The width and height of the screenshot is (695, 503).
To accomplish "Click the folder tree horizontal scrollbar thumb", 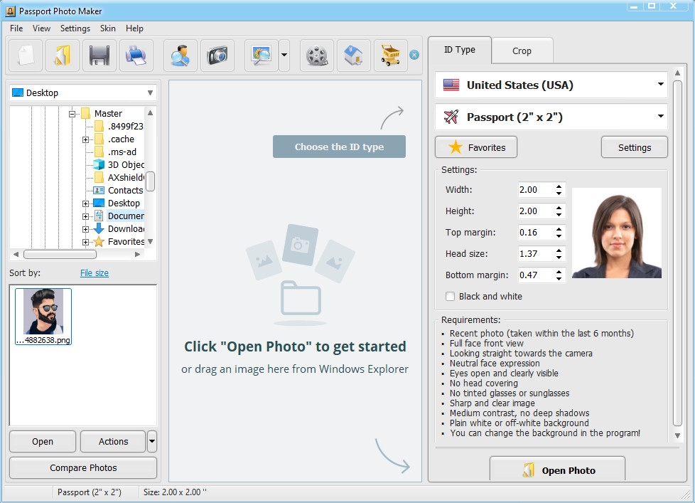I will (x=60, y=254).
